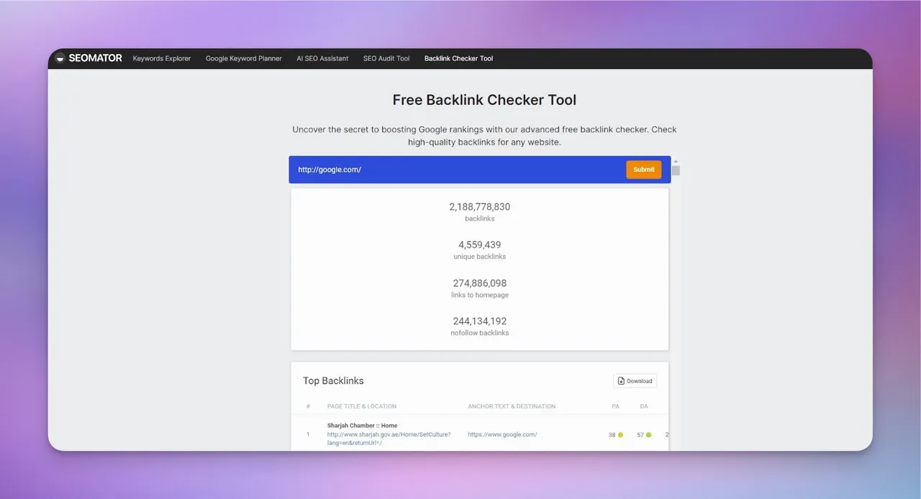921x499 pixels.
Task: Click the Download button in Top Backlinks
Action: point(635,381)
